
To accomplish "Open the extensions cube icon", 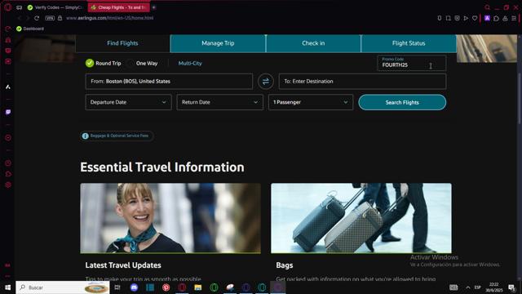I will [496, 18].
